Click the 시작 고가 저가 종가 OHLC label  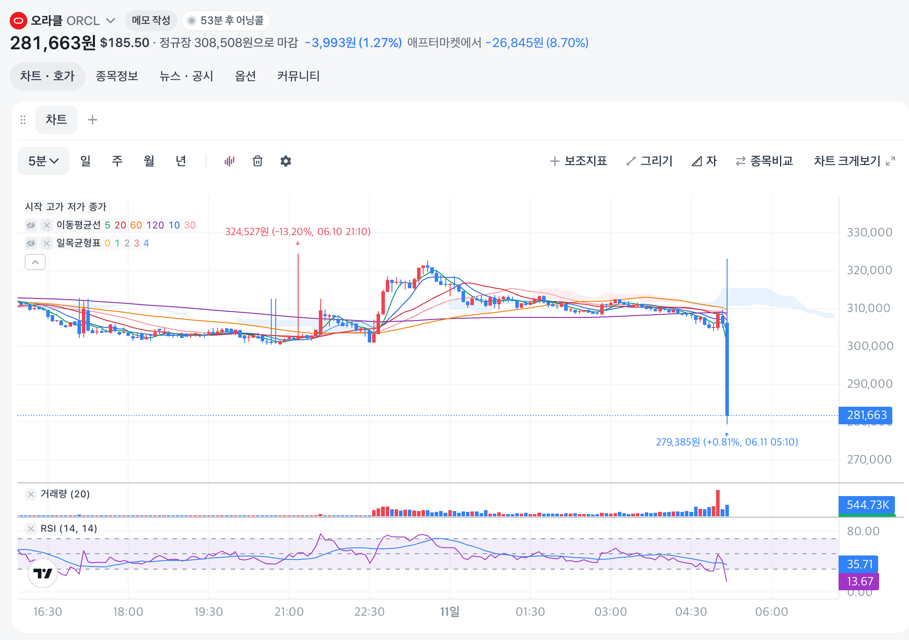(66, 207)
